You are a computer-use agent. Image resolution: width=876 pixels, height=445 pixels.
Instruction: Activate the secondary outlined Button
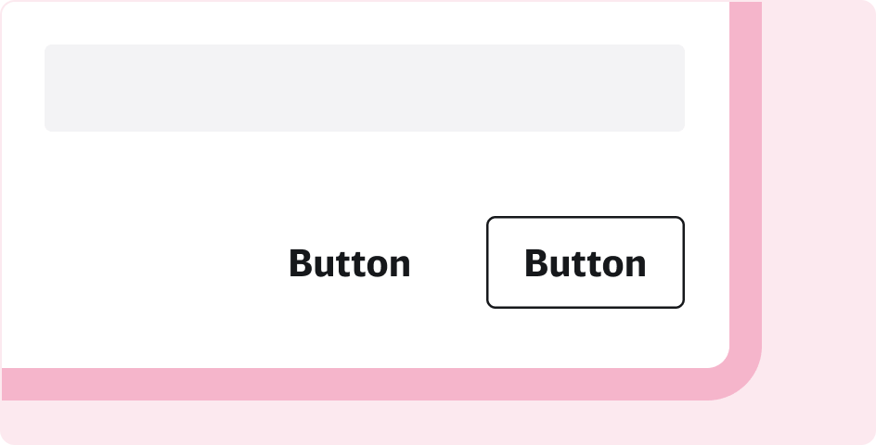tap(585, 262)
